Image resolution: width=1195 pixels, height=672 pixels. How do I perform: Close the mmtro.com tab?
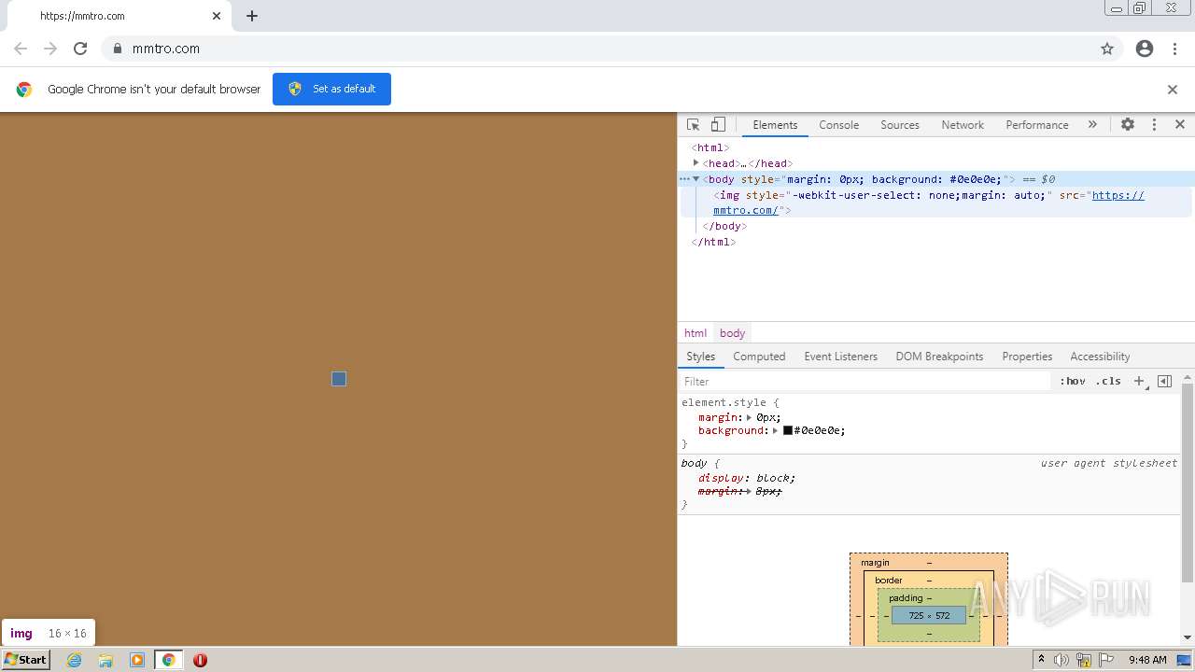click(x=217, y=16)
